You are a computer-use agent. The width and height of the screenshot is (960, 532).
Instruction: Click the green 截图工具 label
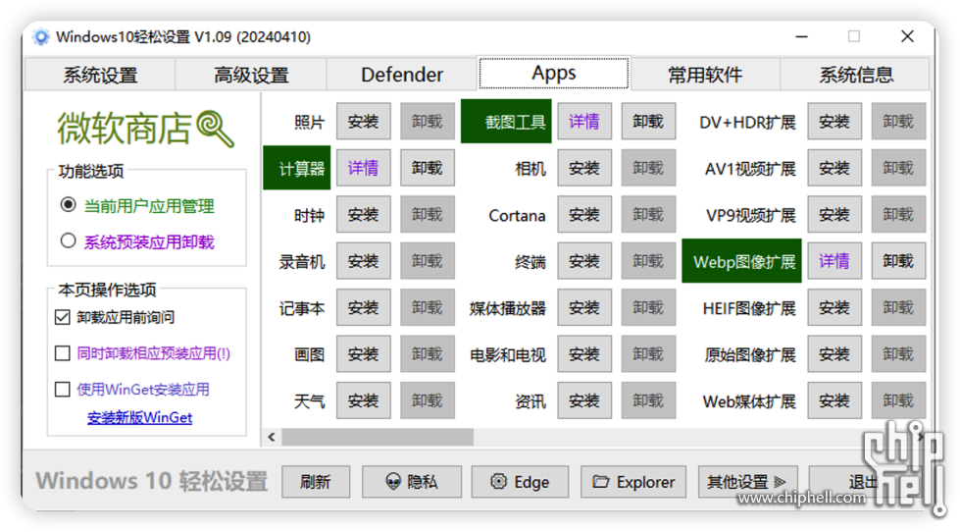[x=506, y=122]
